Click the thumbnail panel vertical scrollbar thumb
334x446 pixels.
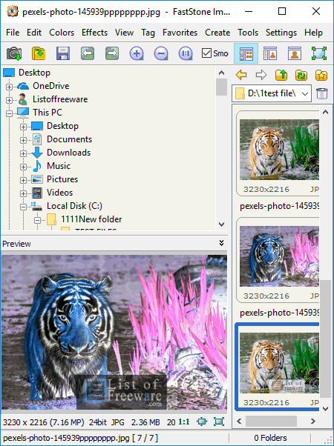point(325,339)
